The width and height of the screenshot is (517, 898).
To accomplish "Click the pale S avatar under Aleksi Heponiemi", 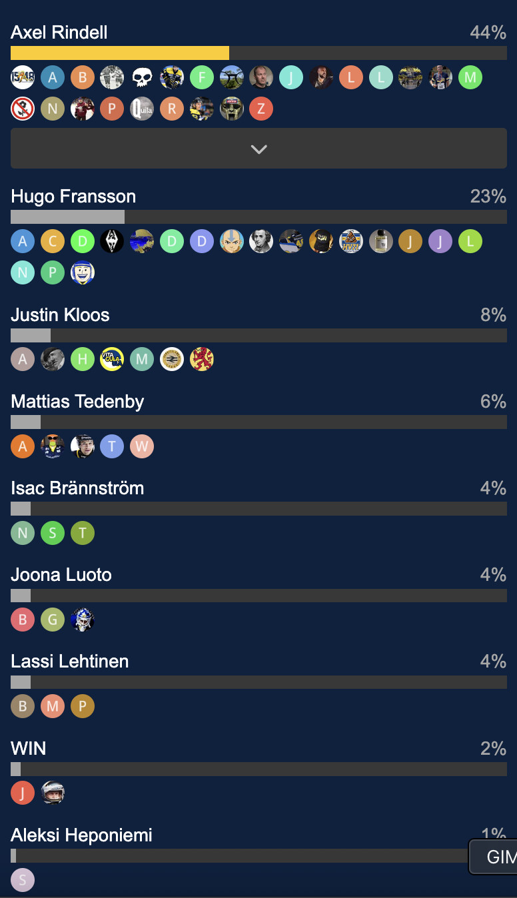I will point(23,880).
